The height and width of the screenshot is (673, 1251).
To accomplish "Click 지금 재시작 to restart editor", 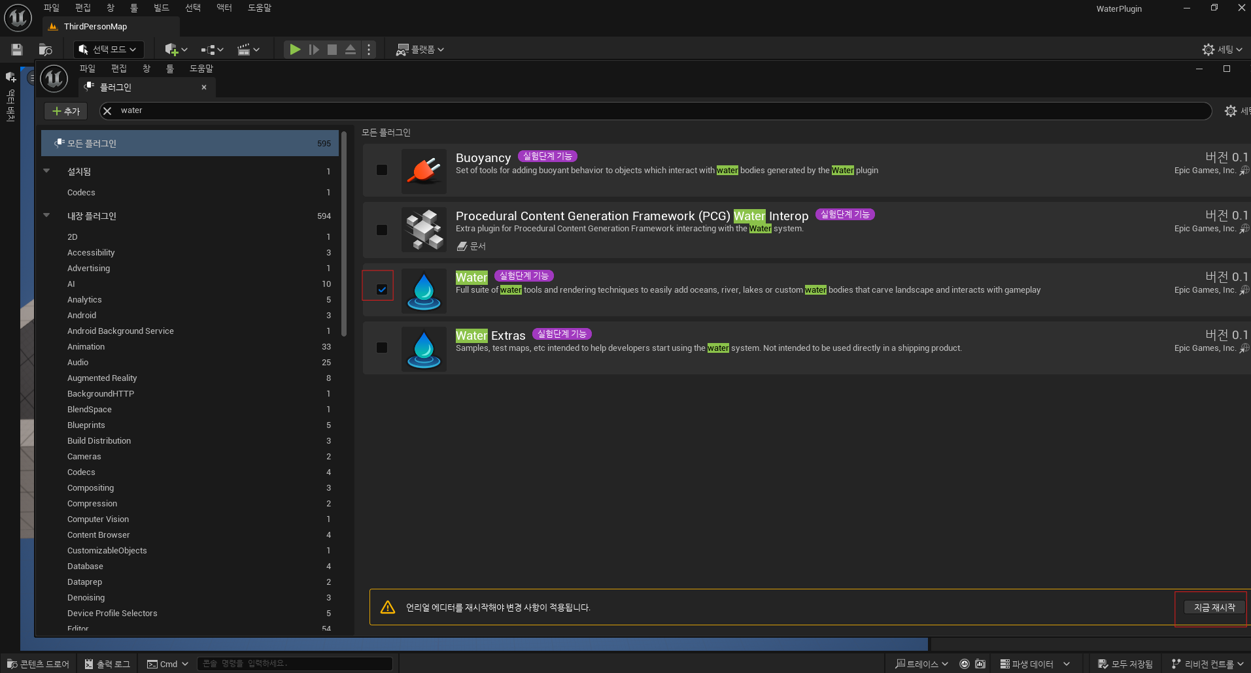I will point(1214,608).
